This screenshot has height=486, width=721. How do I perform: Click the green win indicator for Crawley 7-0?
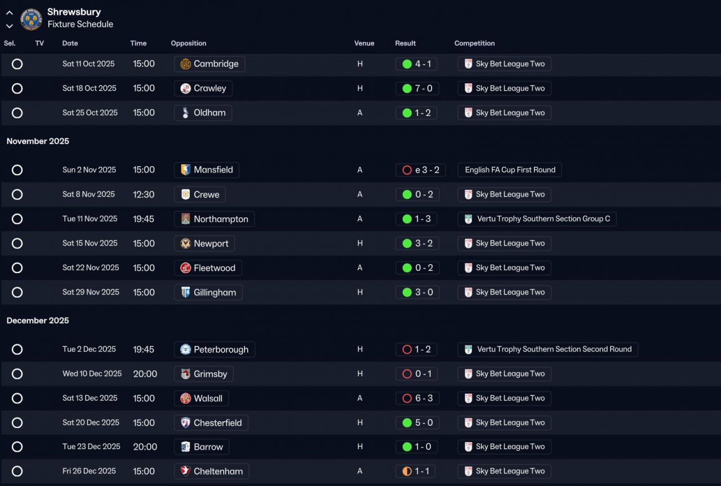point(407,88)
